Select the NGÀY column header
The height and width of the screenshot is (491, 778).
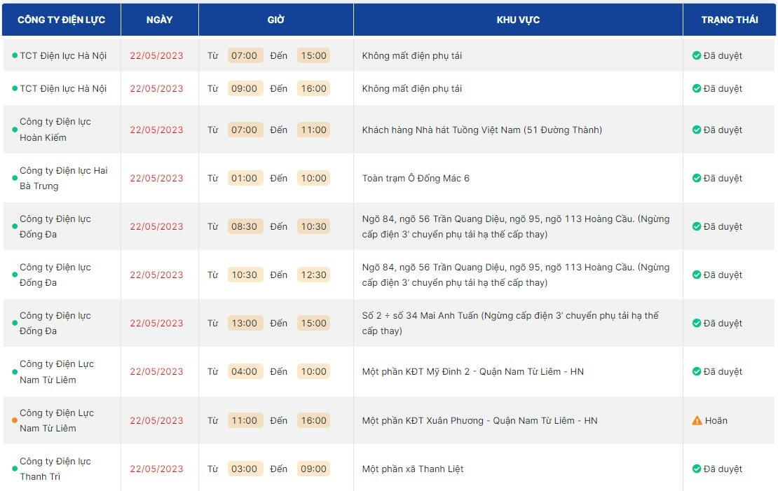[x=159, y=20]
